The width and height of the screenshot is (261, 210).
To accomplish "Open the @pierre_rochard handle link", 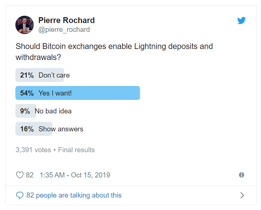I will [64, 30].
